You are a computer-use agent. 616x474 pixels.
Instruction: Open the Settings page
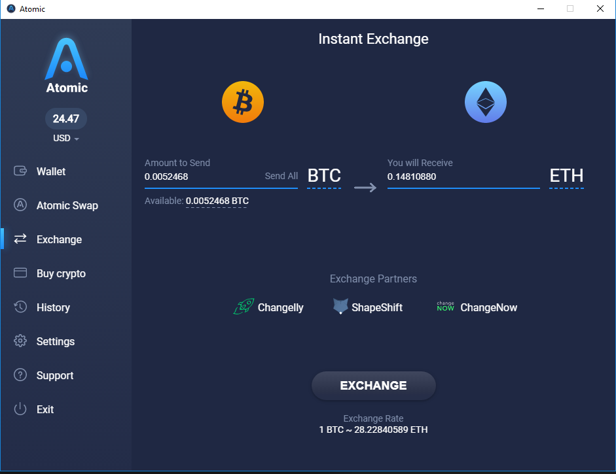click(x=56, y=342)
